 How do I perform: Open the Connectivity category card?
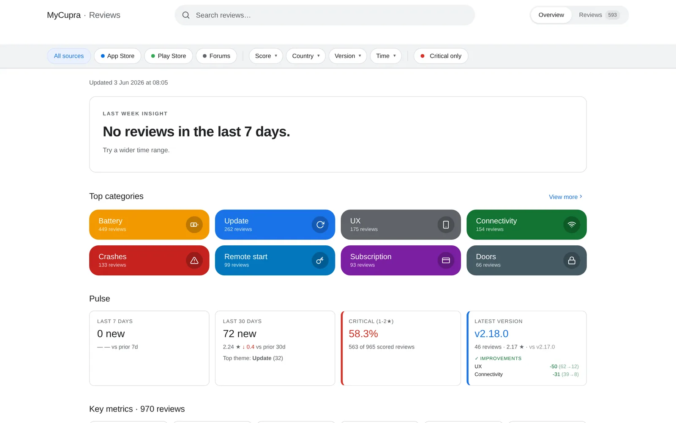point(526,225)
